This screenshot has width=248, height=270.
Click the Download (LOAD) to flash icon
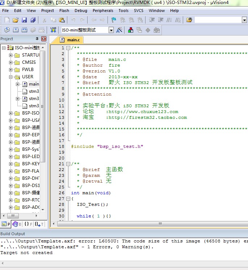[x=53, y=30]
